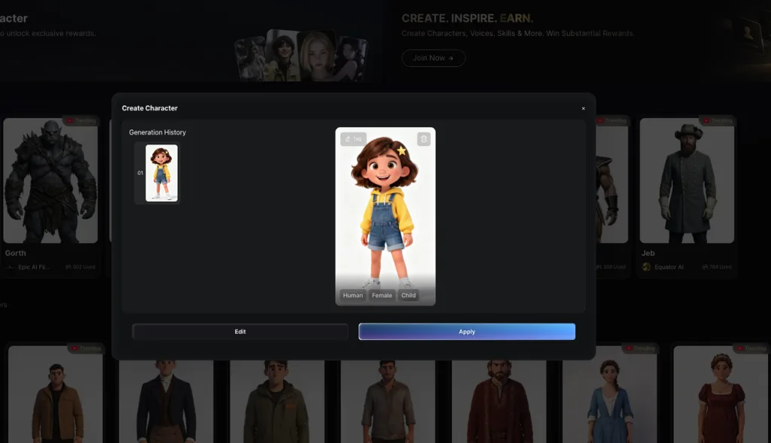Select the man in gray shirt card

click(x=388, y=400)
